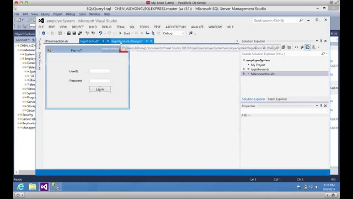The width and height of the screenshot is (353, 199).
Task: Pin the Properties panel
Action: [x=321, y=106]
